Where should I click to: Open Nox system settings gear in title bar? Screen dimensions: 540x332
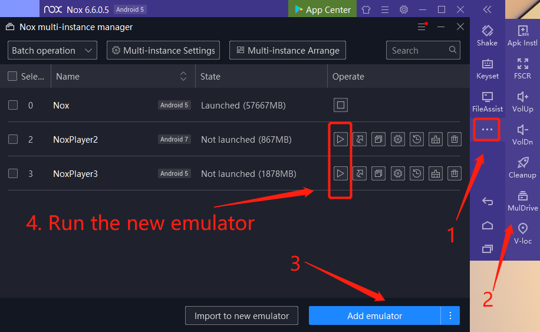pyautogui.click(x=404, y=9)
